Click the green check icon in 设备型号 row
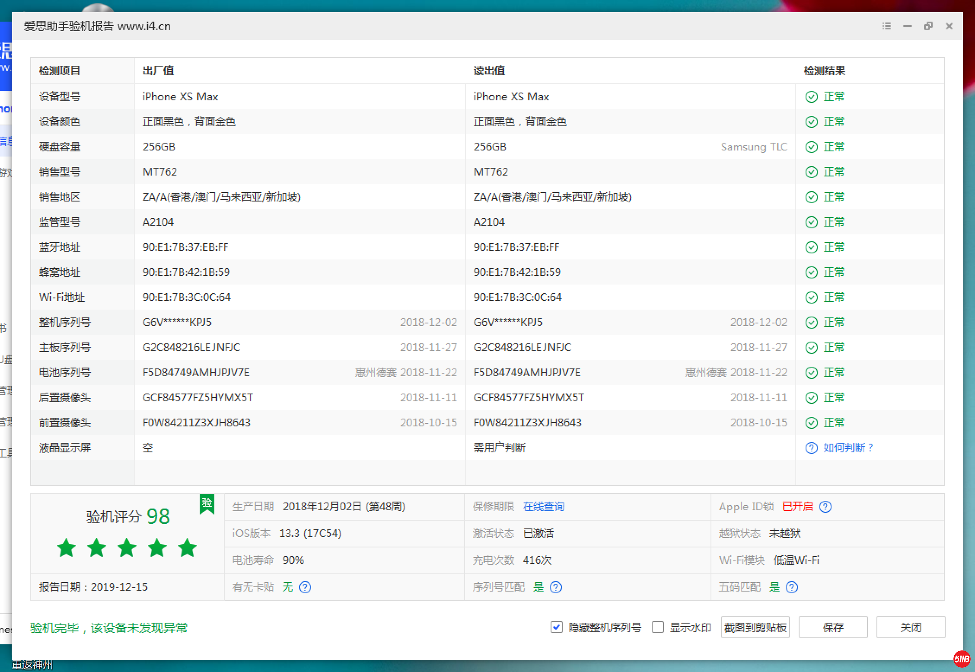 [x=811, y=96]
